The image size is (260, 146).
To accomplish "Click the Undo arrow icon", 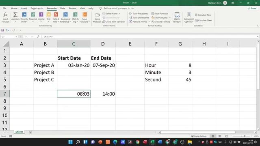I will (x=7, y=30).
